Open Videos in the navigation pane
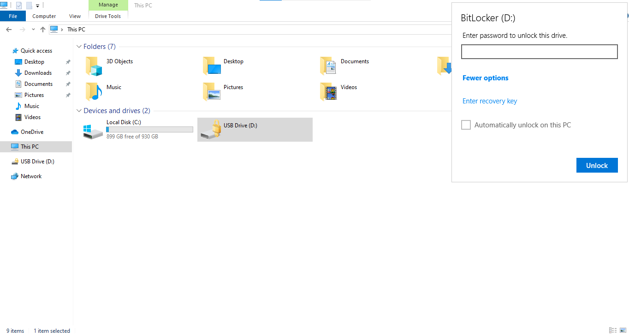Viewport: 629px width, 336px height. point(32,117)
